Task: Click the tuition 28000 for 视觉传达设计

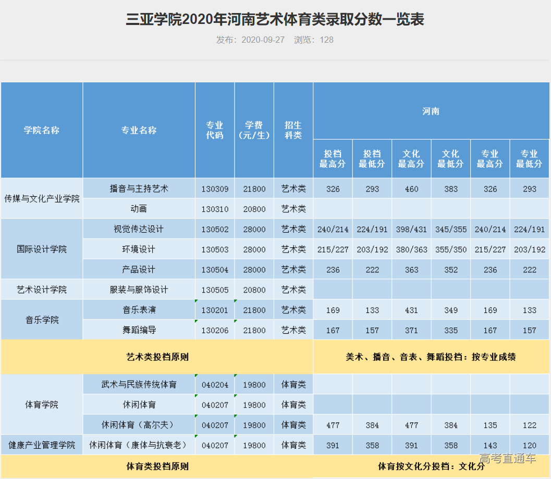Action: [x=253, y=229]
